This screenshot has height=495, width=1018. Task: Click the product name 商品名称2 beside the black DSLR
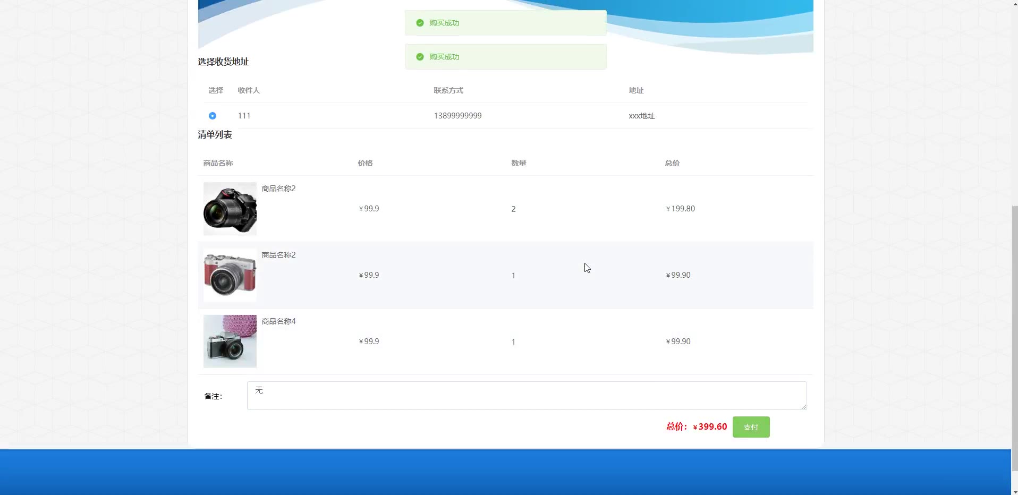coord(278,189)
